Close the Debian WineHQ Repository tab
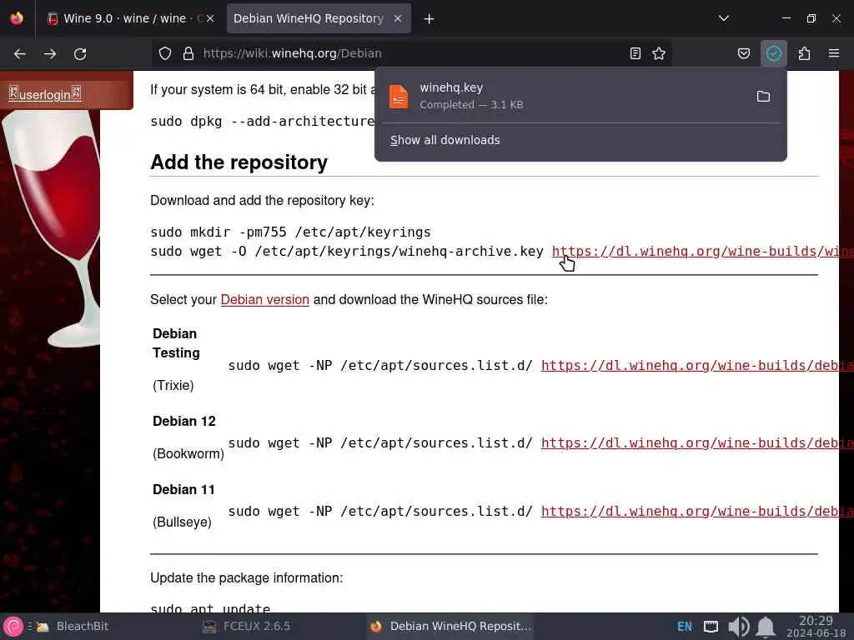Image resolution: width=854 pixels, height=640 pixels. [x=398, y=18]
